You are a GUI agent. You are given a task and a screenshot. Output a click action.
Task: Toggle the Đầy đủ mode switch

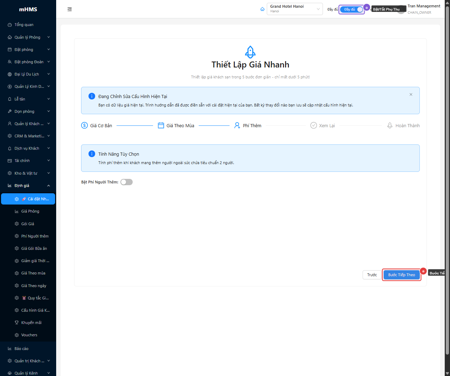(x=352, y=9)
